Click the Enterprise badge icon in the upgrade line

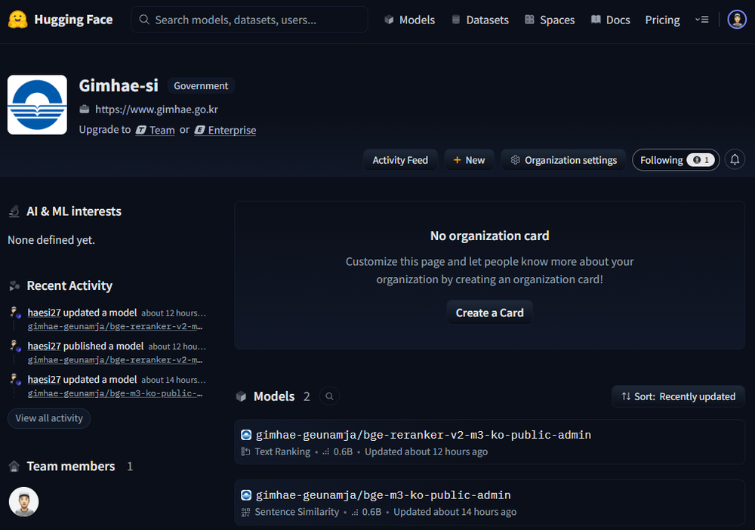(x=200, y=130)
